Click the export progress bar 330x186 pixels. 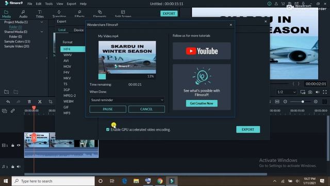pos(127,76)
